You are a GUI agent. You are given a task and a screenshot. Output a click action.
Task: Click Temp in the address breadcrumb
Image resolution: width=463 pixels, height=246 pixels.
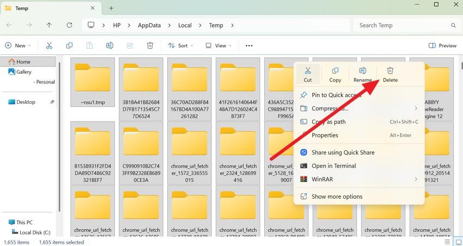pyautogui.click(x=216, y=26)
